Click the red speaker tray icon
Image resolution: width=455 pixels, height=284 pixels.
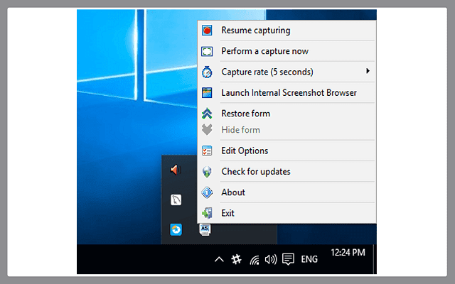tap(176, 170)
